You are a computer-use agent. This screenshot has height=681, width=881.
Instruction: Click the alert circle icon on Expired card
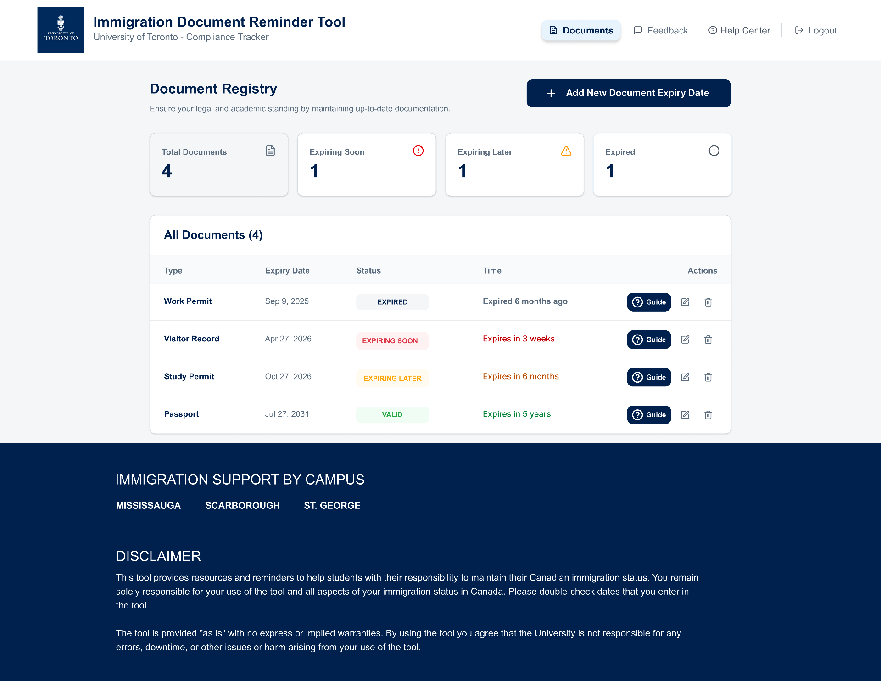(x=714, y=151)
